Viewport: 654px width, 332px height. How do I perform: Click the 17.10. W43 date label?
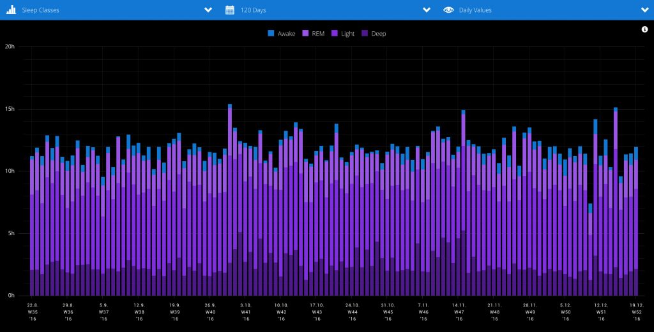click(317, 312)
